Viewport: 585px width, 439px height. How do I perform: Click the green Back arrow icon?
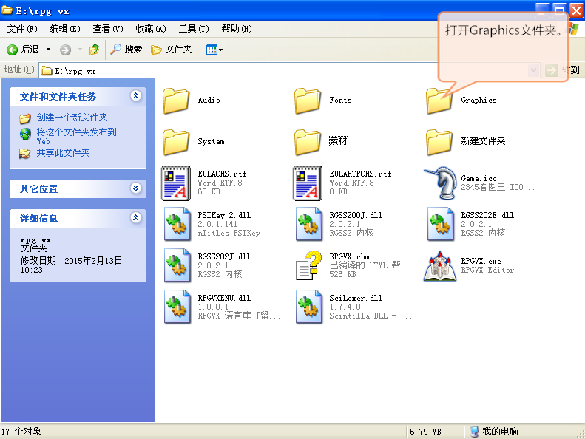click(13, 50)
